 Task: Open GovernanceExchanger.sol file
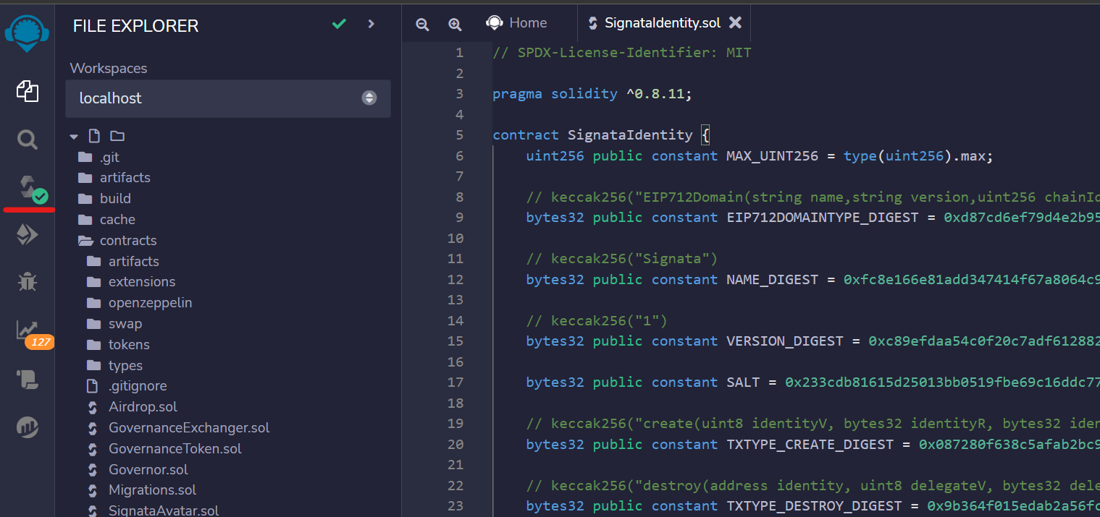coord(189,428)
